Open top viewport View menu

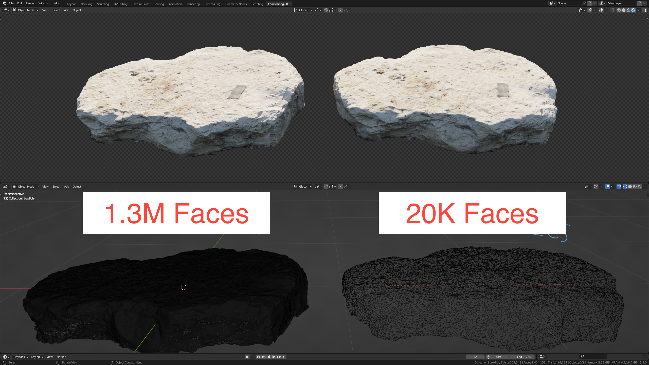point(45,10)
